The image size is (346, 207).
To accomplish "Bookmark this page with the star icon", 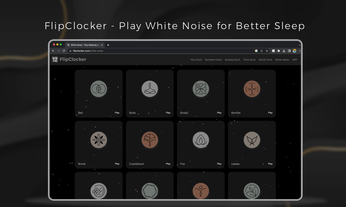I will tap(267, 51).
